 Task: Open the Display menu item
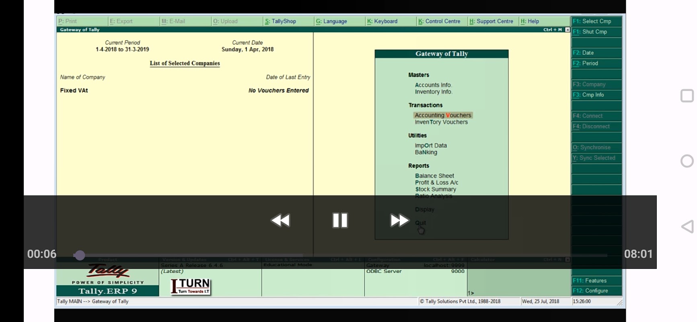pyautogui.click(x=425, y=210)
